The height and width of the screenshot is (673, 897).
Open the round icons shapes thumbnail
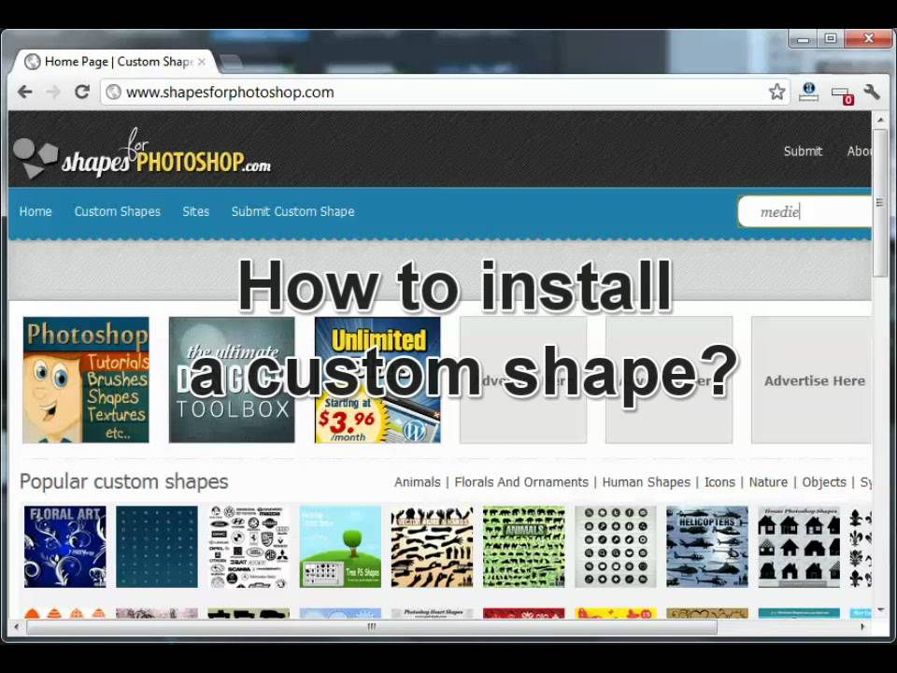(x=616, y=547)
